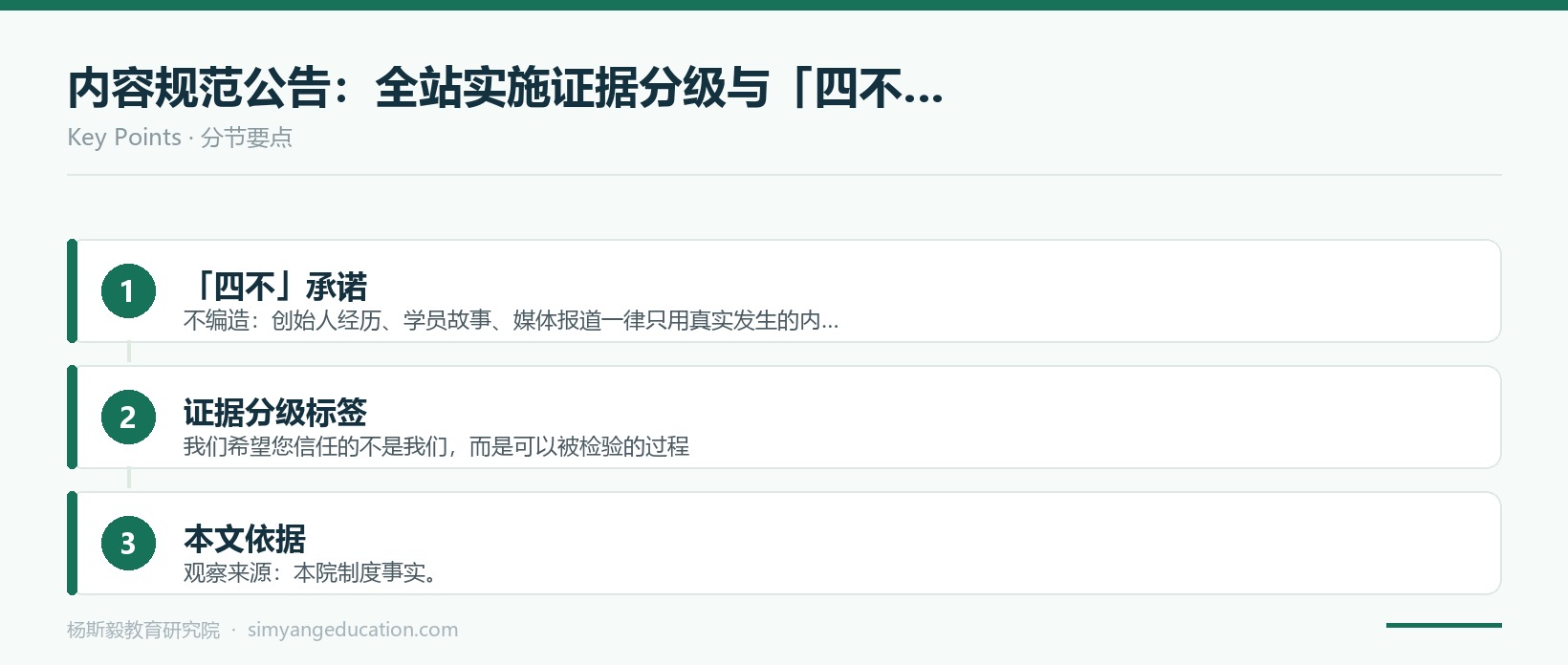Click the text 我们希望您信任的不是我们
Screen dimensions: 1568x665
315,447
